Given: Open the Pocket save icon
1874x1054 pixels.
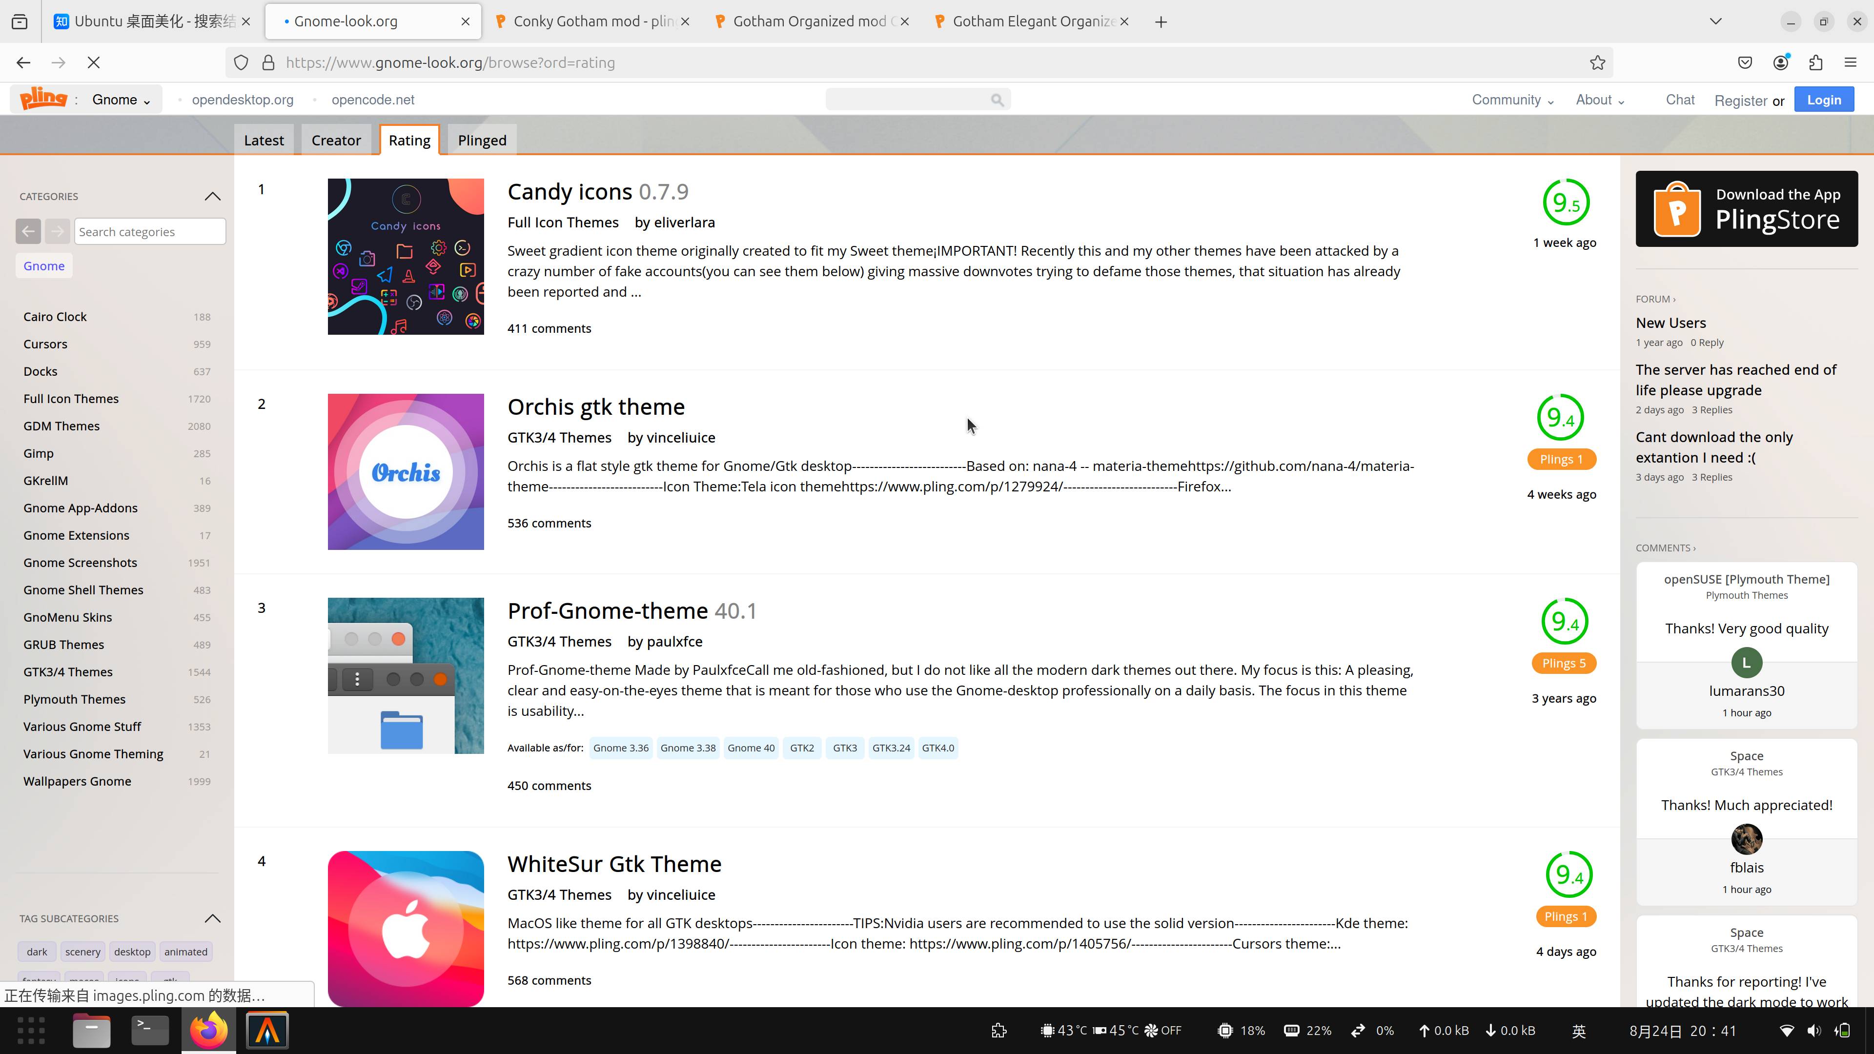Looking at the screenshot, I should 1745,62.
